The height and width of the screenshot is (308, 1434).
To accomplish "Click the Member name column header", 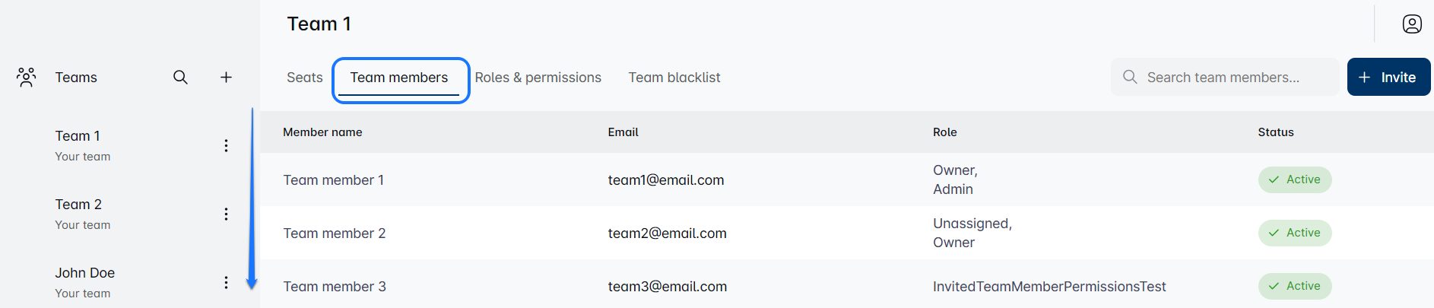I will click(322, 132).
